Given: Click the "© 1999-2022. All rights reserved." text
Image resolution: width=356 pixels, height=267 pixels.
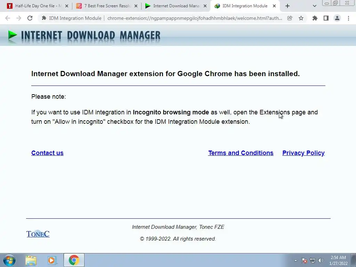Looking at the screenshot, I should coord(178,239).
